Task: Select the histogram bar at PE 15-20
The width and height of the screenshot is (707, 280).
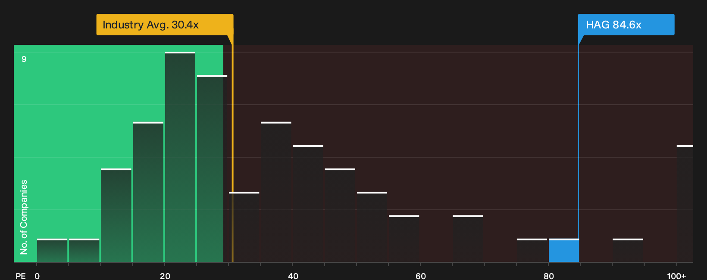Action: 148,192
